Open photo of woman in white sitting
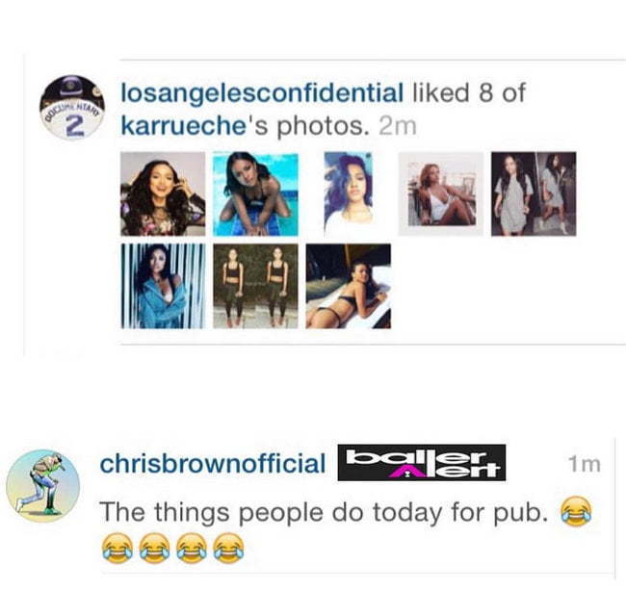Viewport: 626px width, 590px height. coord(441,193)
